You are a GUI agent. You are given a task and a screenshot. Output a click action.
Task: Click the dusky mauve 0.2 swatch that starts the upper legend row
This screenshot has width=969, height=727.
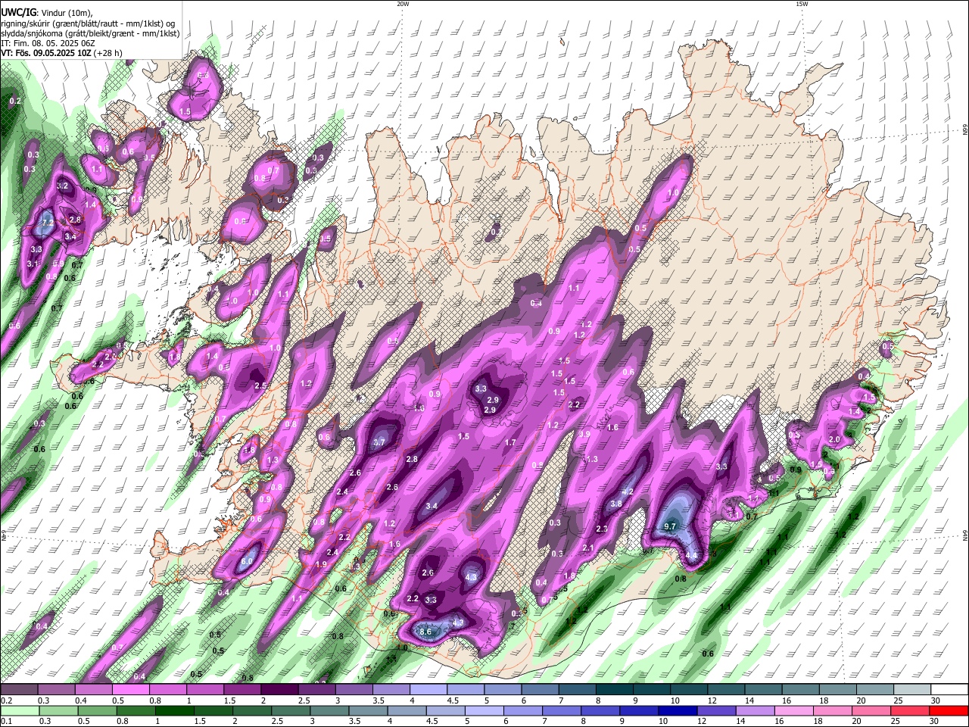point(19,690)
